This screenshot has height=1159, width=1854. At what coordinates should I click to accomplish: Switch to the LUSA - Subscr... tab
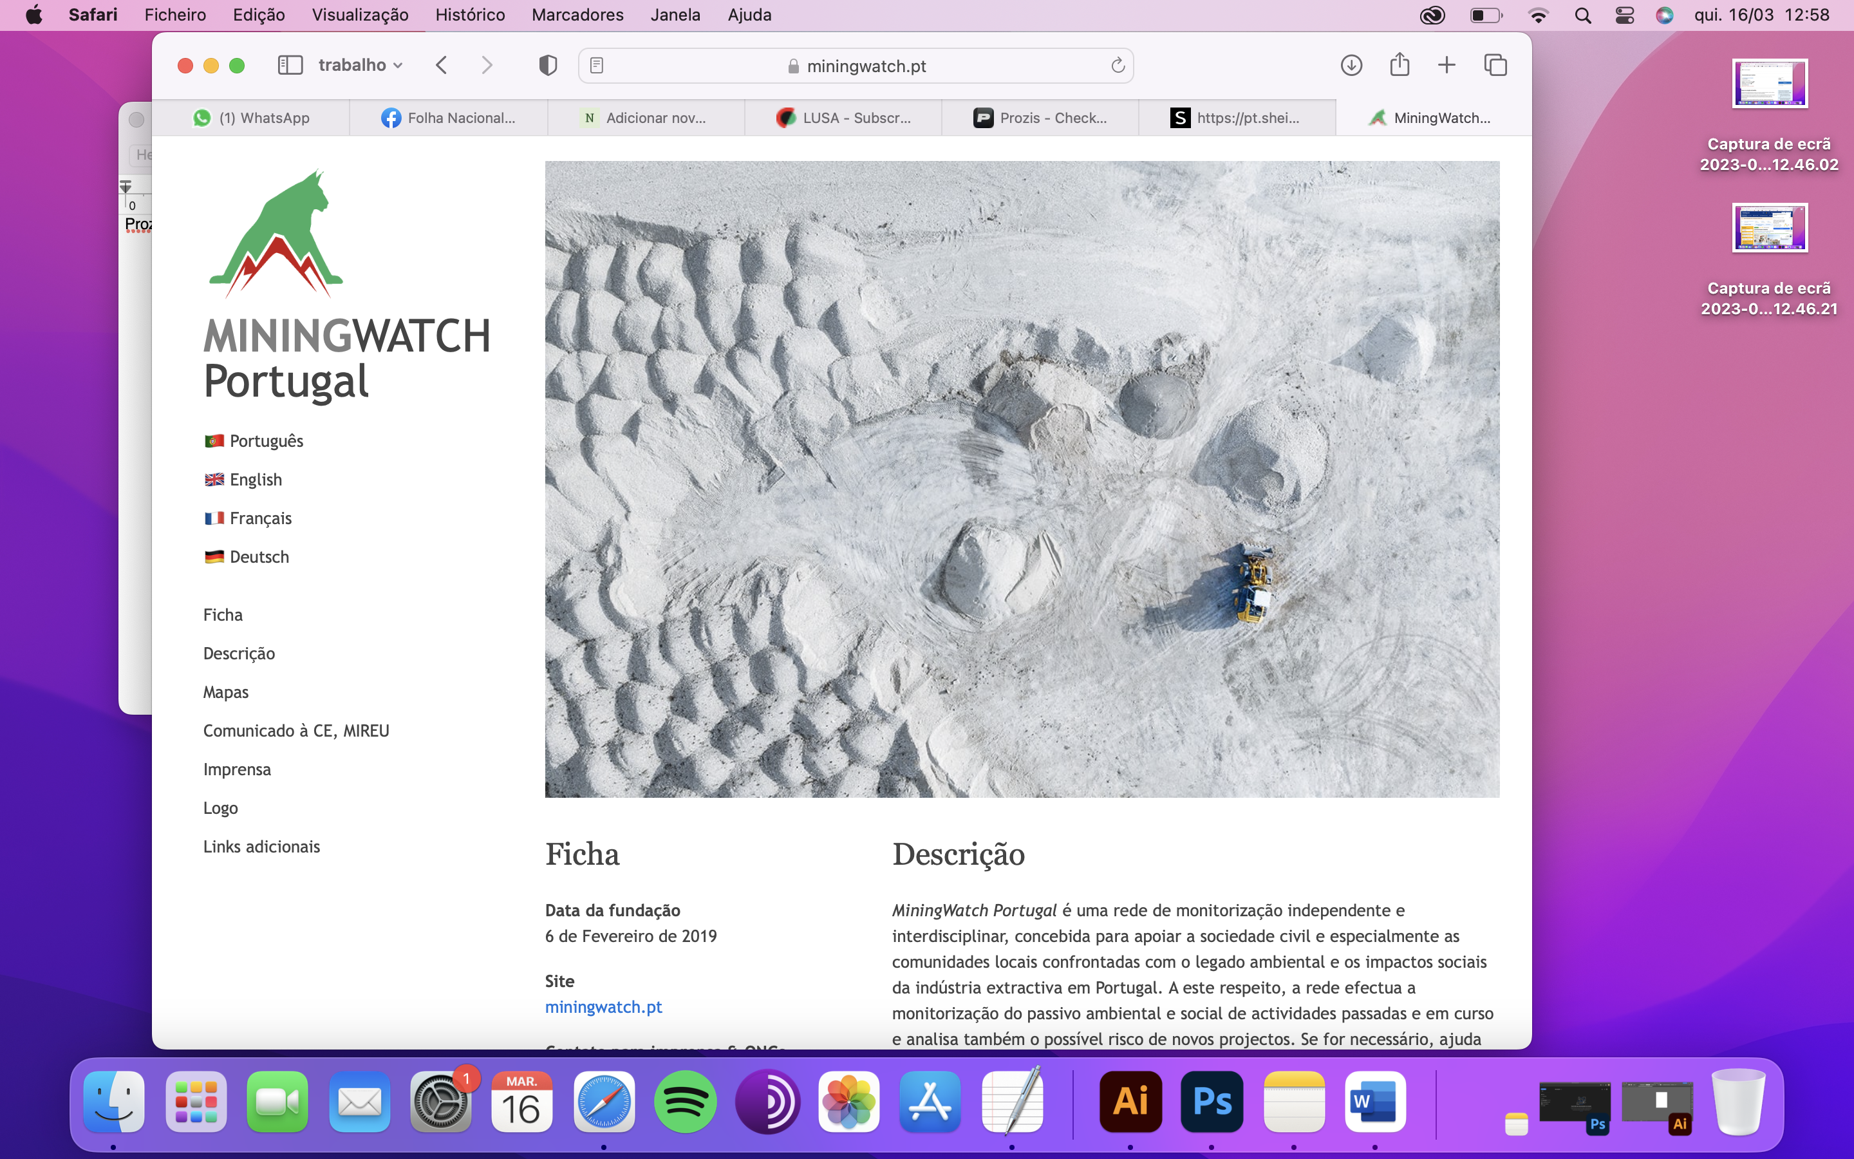click(843, 118)
